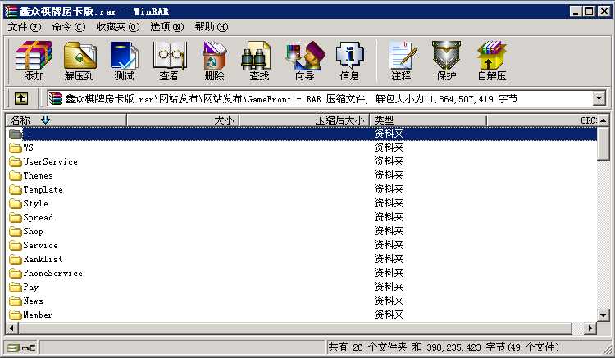Select the Pay folder row
615x358 pixels.
[302, 287]
